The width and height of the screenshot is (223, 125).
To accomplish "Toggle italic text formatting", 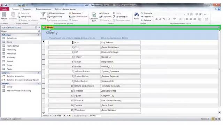I will [160, 19].
